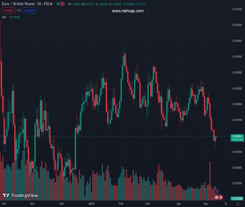Open the leftmost UK flag economic event
Screen dimensions: 245x207
point(217,197)
